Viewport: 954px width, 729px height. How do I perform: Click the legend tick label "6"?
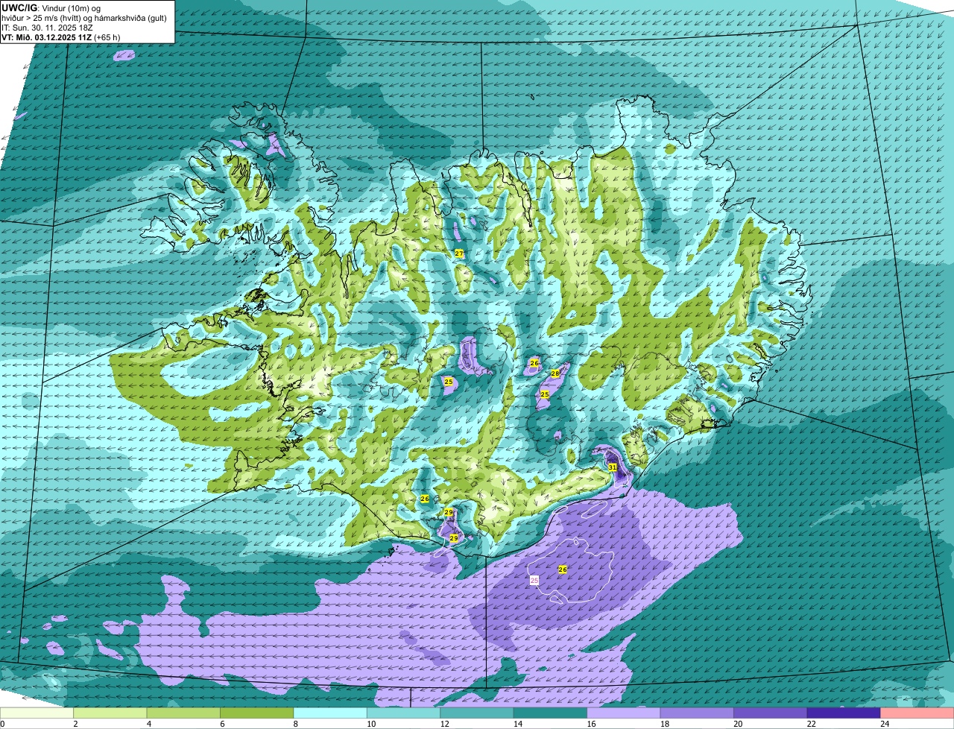coord(222,724)
